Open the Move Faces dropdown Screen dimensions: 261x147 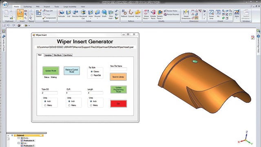tap(148, 18)
